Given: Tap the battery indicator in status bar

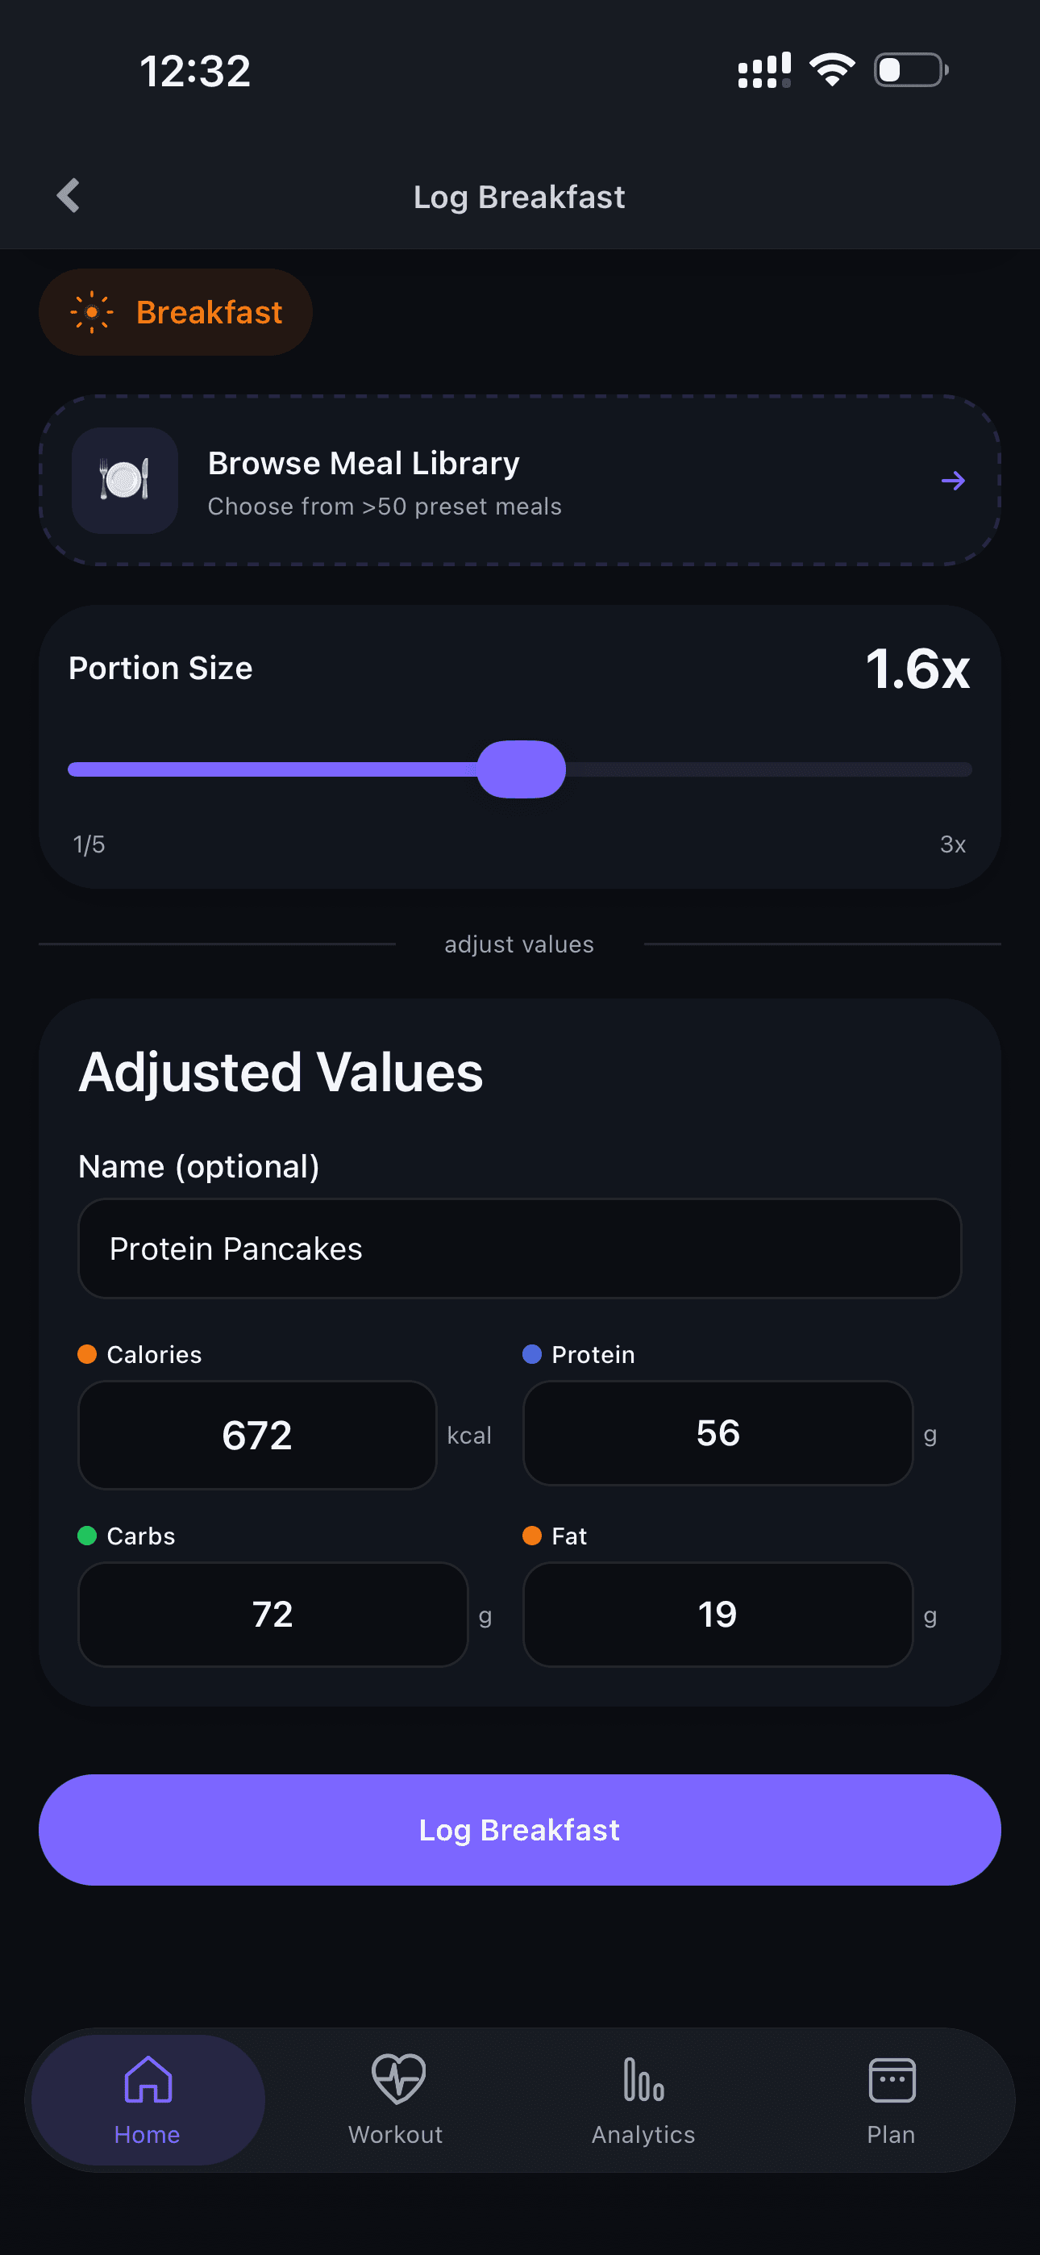Looking at the screenshot, I should pos(910,70).
